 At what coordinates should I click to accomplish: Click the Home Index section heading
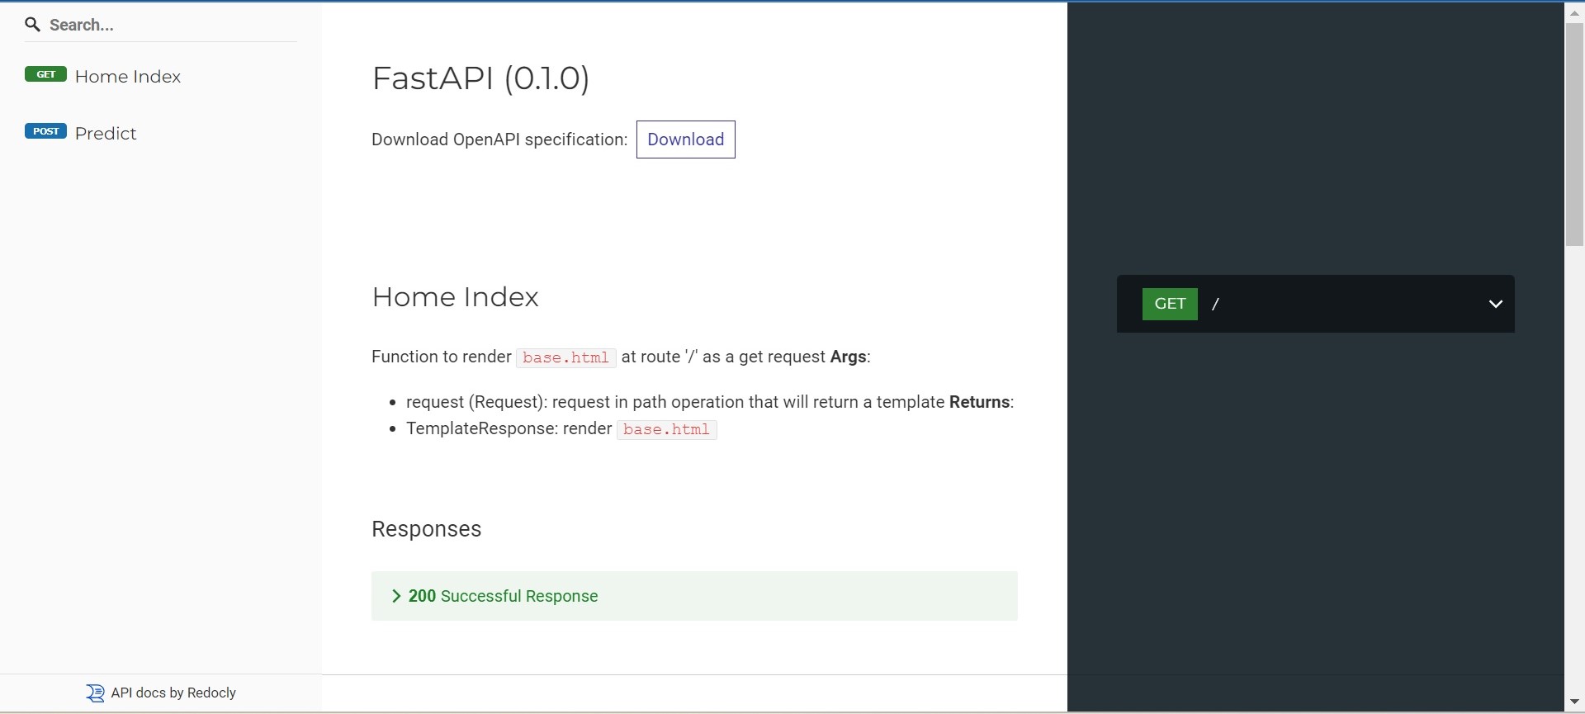[456, 297]
